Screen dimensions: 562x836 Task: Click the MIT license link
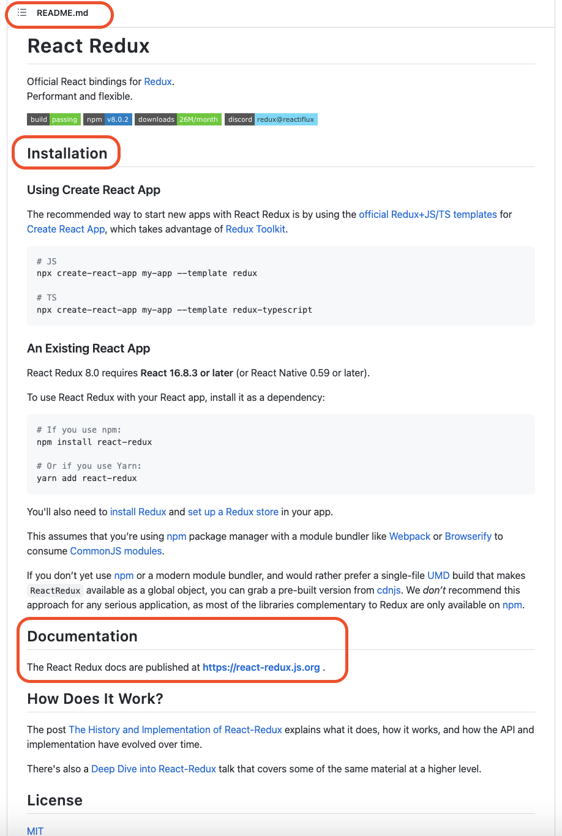[36, 830]
